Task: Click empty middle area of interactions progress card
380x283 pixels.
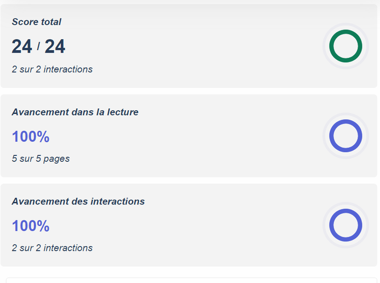Action: [x=199, y=226]
